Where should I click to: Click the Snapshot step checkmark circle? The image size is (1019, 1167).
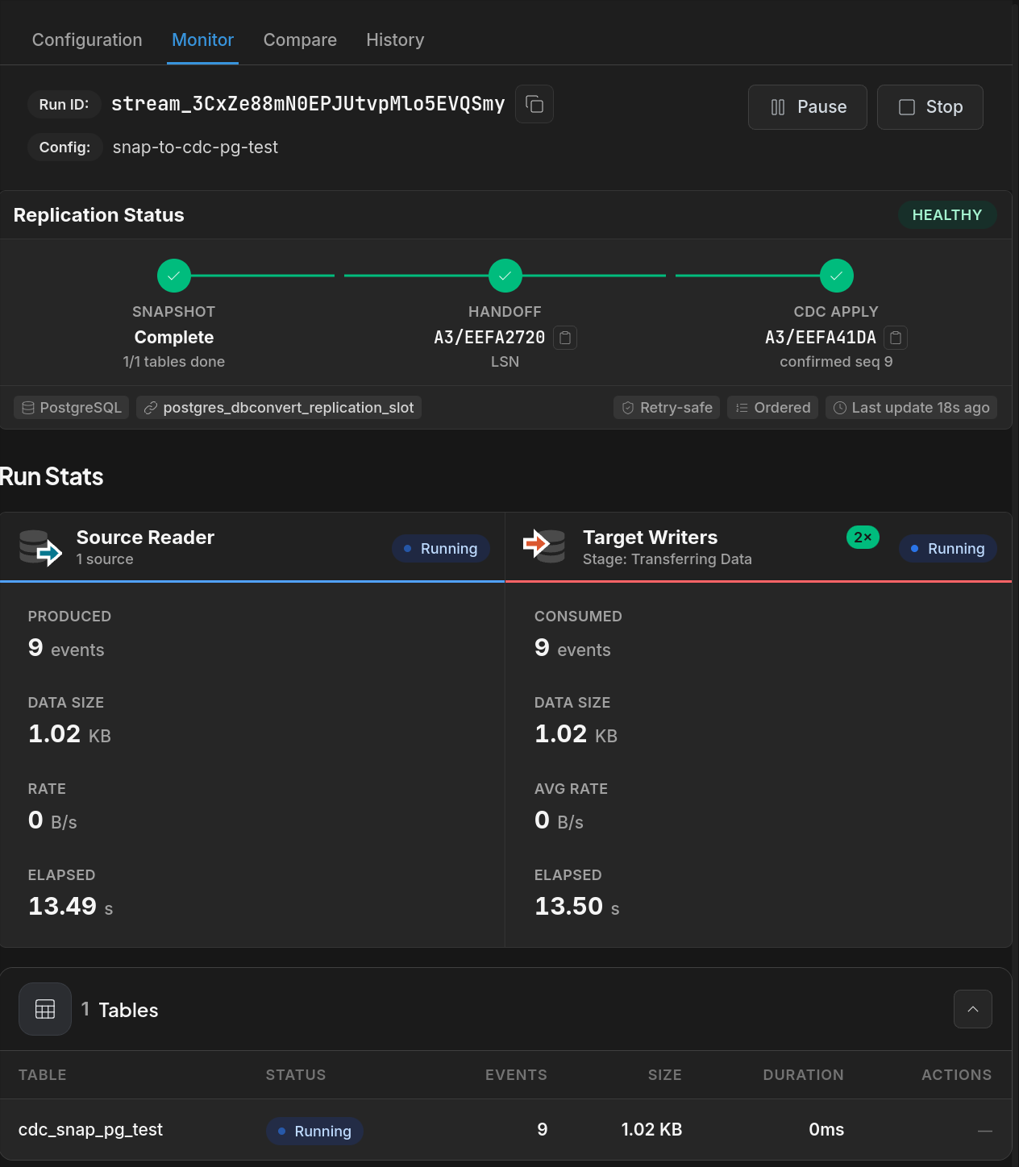click(174, 276)
